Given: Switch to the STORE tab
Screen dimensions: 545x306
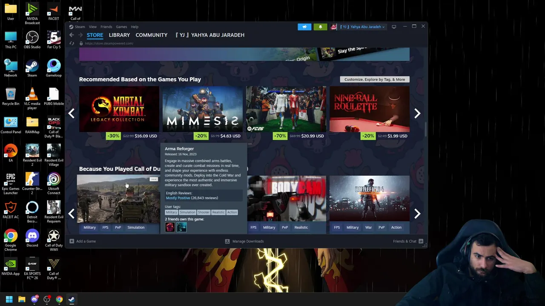Looking at the screenshot, I should 95,35.
